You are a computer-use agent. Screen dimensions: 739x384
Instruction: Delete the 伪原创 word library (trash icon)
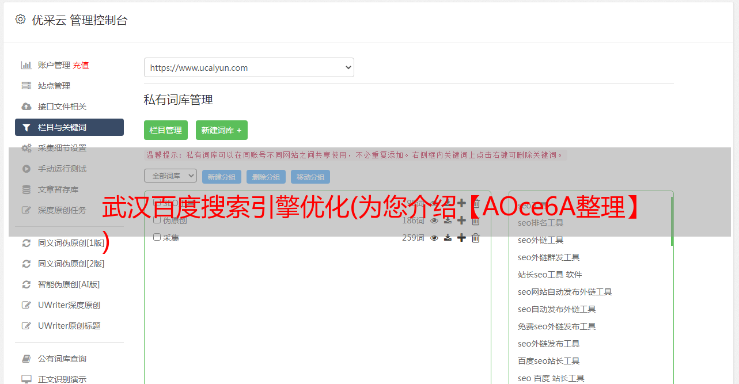click(x=476, y=220)
